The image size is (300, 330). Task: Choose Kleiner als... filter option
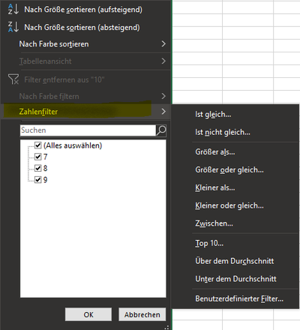215,187
